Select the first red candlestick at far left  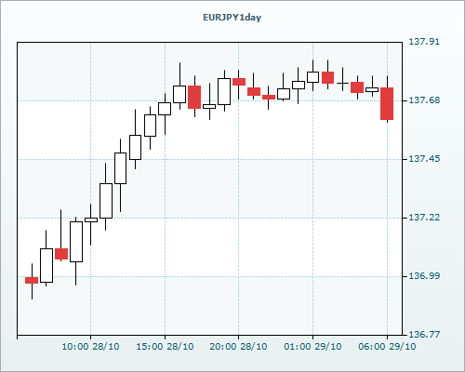coord(32,280)
